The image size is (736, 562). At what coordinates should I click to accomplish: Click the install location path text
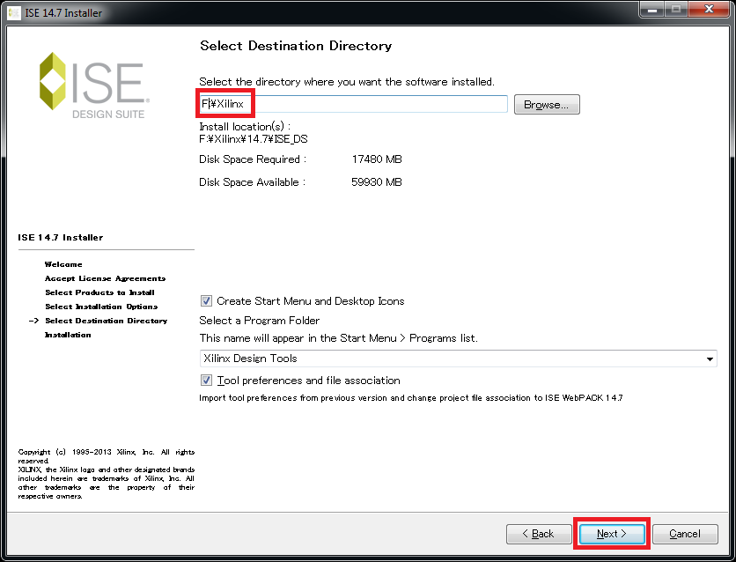tap(254, 139)
